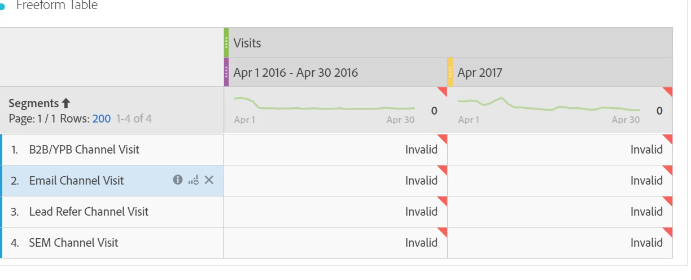This screenshot has width=691, height=280.
Task: Click the Apr 2016 sparkline trend chart
Action: (x=325, y=105)
